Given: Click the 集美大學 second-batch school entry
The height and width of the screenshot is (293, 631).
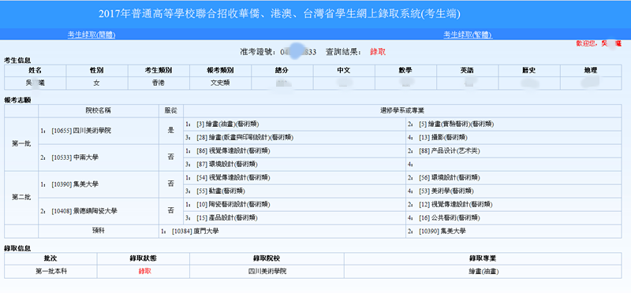Looking at the screenshot, I should click(x=99, y=184).
